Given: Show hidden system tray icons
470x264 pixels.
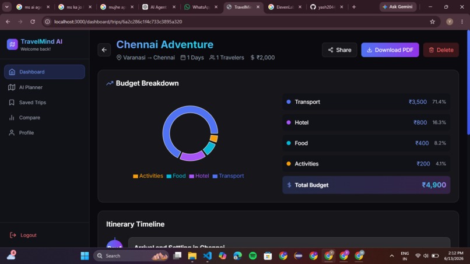Looking at the screenshot, I should [x=392, y=256].
